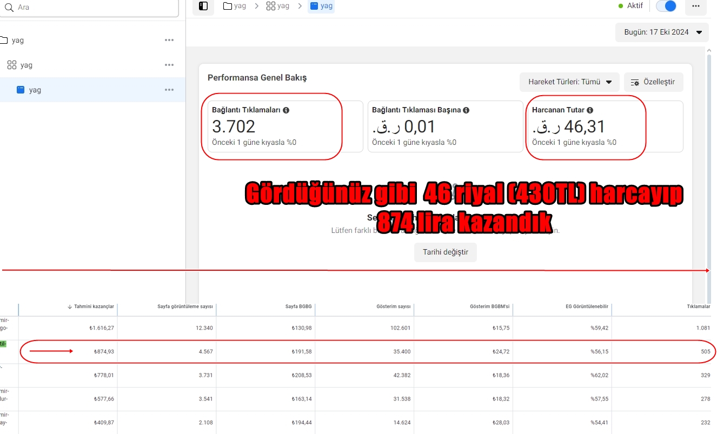Click the ₺191,58 Sayfa BGBG cell
This screenshot has height=434, width=717.
point(302,352)
